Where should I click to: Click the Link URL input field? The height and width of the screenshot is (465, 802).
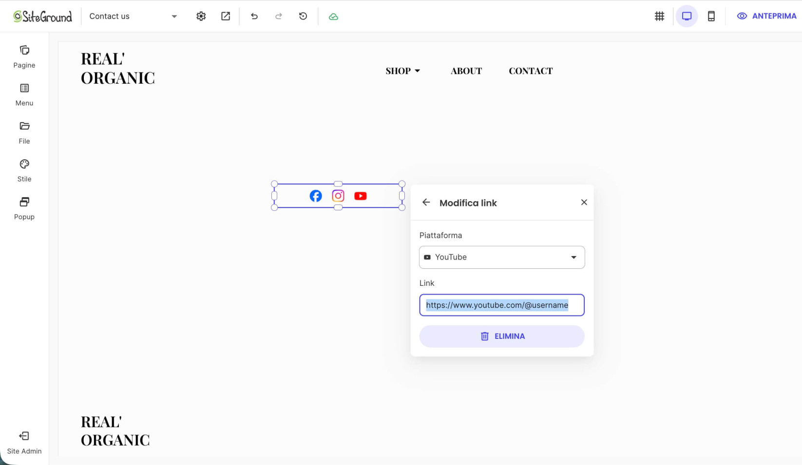(x=502, y=305)
